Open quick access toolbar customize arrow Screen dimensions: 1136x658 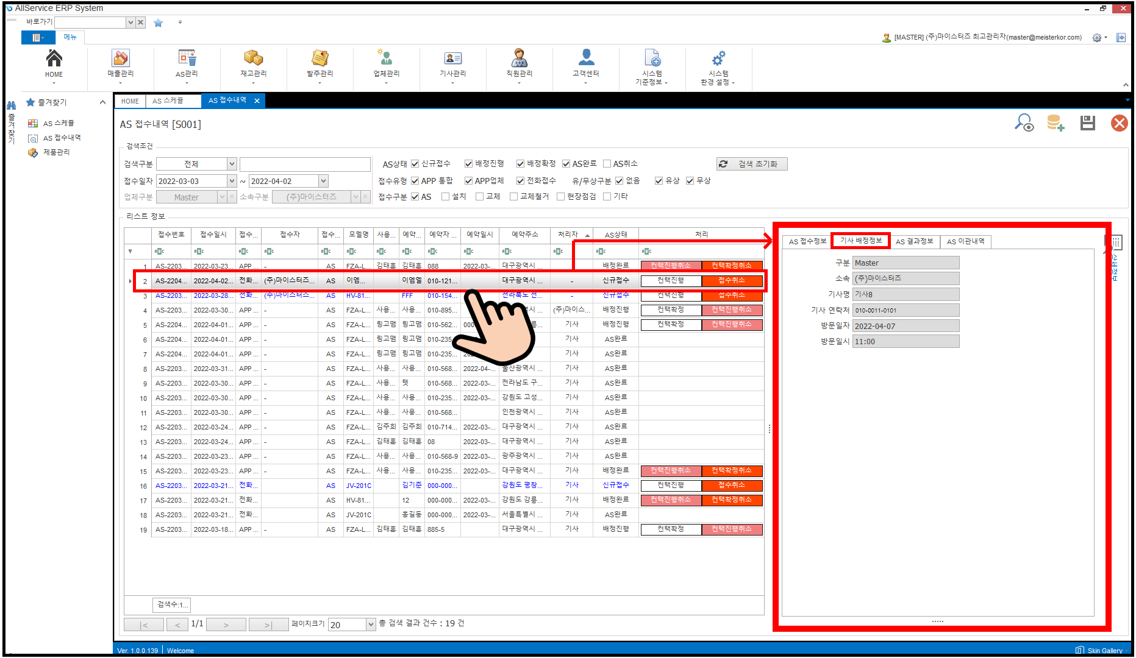180,23
